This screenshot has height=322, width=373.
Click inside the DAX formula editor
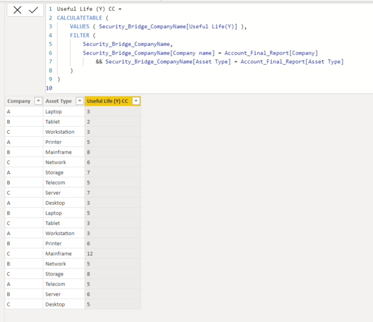(209, 49)
